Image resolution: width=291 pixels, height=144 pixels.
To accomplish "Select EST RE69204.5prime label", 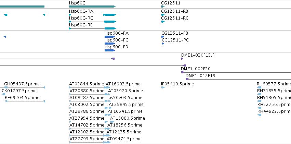I will point(22,98).
